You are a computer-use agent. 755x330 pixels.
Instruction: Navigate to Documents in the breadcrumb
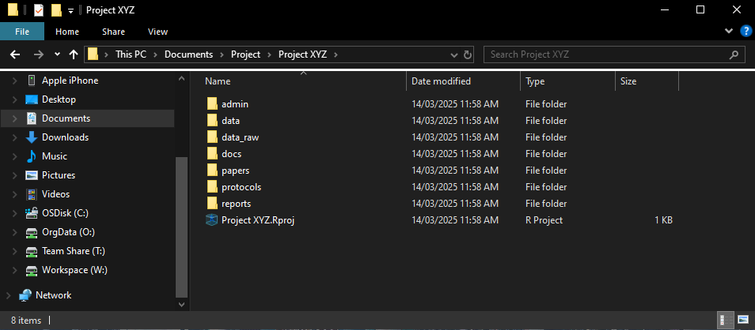tap(188, 54)
